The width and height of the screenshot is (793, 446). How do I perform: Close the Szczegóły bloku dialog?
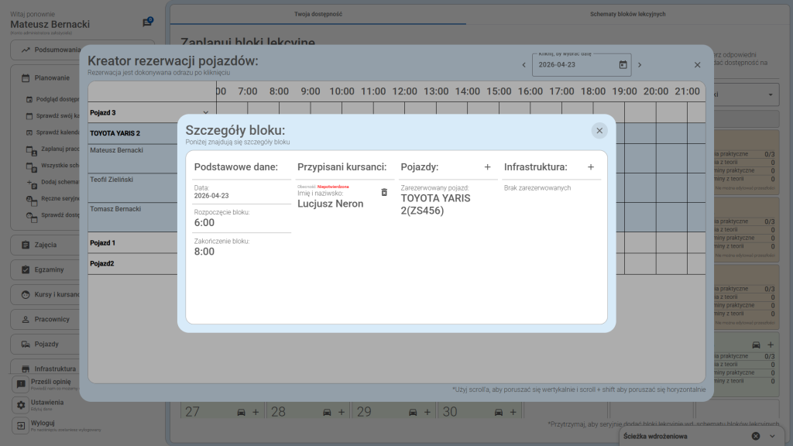pos(599,131)
